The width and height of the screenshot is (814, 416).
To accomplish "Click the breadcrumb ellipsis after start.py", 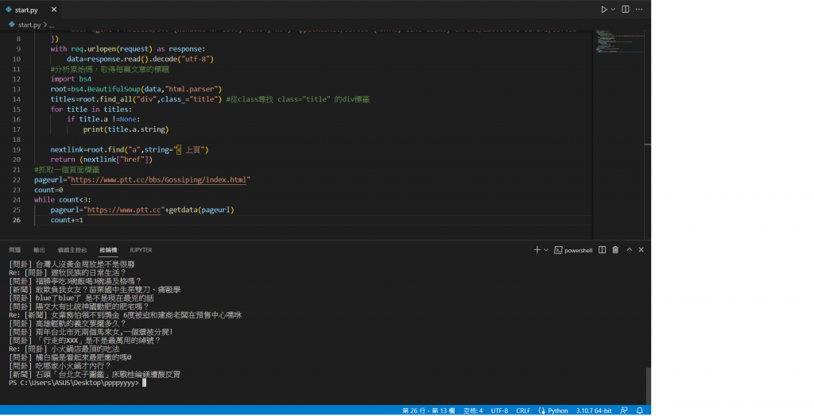I will click(52, 25).
